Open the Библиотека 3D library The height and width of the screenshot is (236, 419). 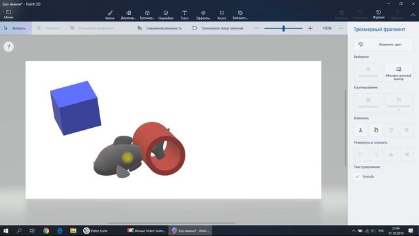[x=240, y=15]
